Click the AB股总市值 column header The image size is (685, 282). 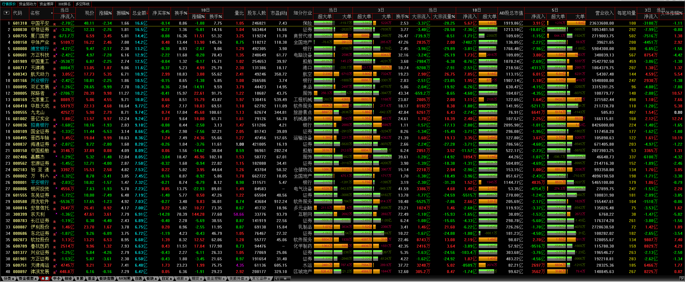click(x=511, y=13)
